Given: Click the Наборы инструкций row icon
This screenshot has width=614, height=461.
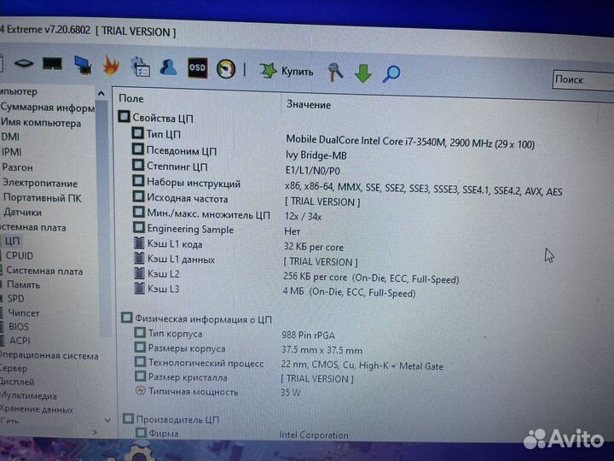Looking at the screenshot, I should tap(138, 181).
